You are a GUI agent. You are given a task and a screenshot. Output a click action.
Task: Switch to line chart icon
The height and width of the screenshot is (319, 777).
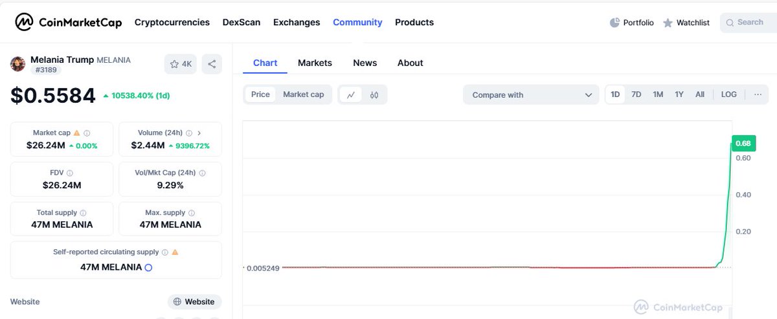pos(351,94)
